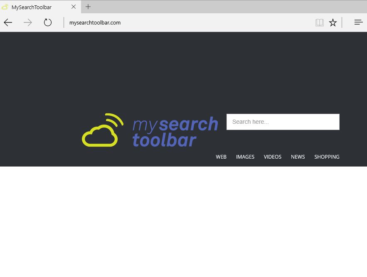367x277 pixels.
Task: Close the MySearchToolbar tab
Action: [74, 7]
